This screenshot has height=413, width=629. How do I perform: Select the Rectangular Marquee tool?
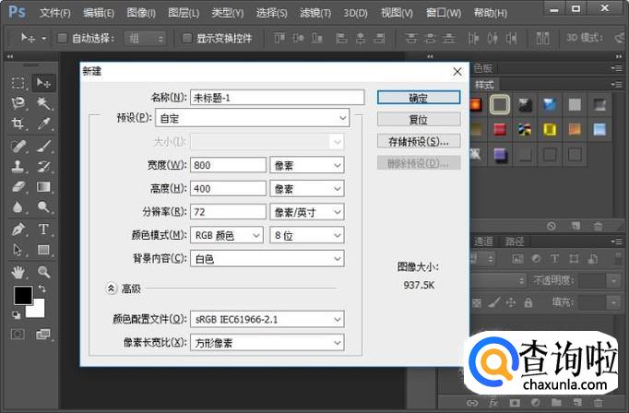(18, 83)
